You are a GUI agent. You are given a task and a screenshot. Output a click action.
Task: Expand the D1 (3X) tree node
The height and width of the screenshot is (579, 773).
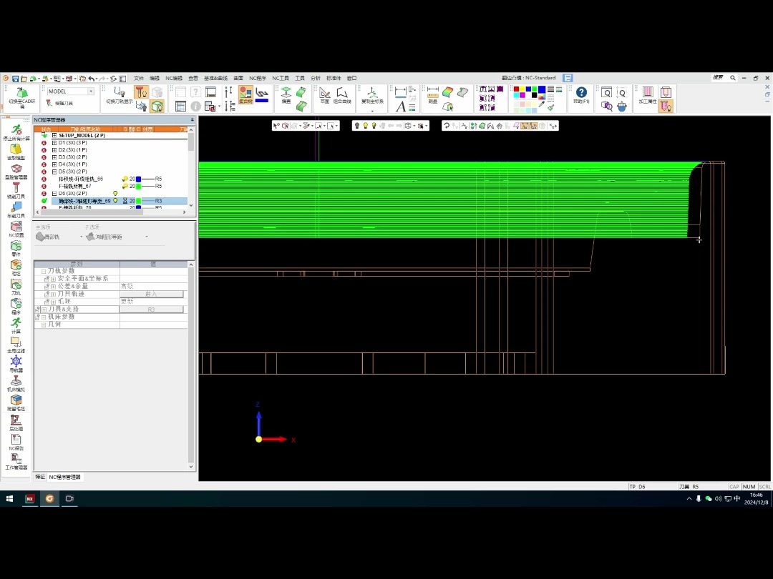pyautogui.click(x=54, y=142)
